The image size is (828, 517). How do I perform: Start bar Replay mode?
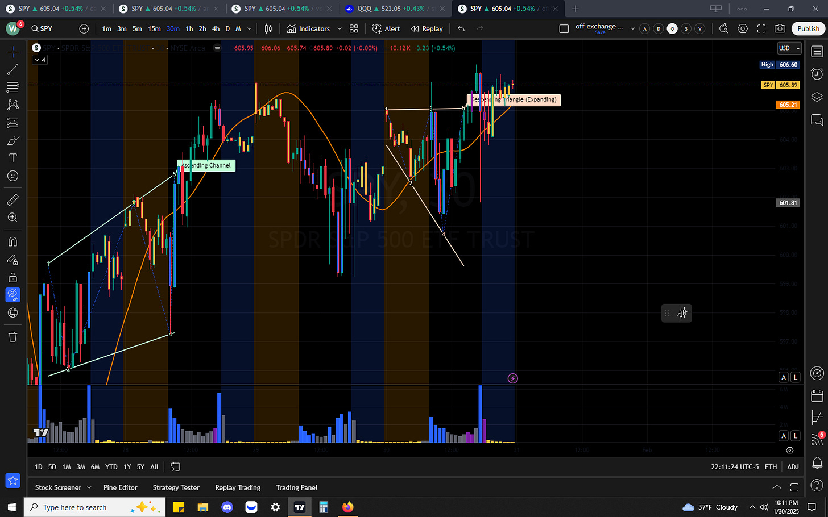tap(427, 28)
